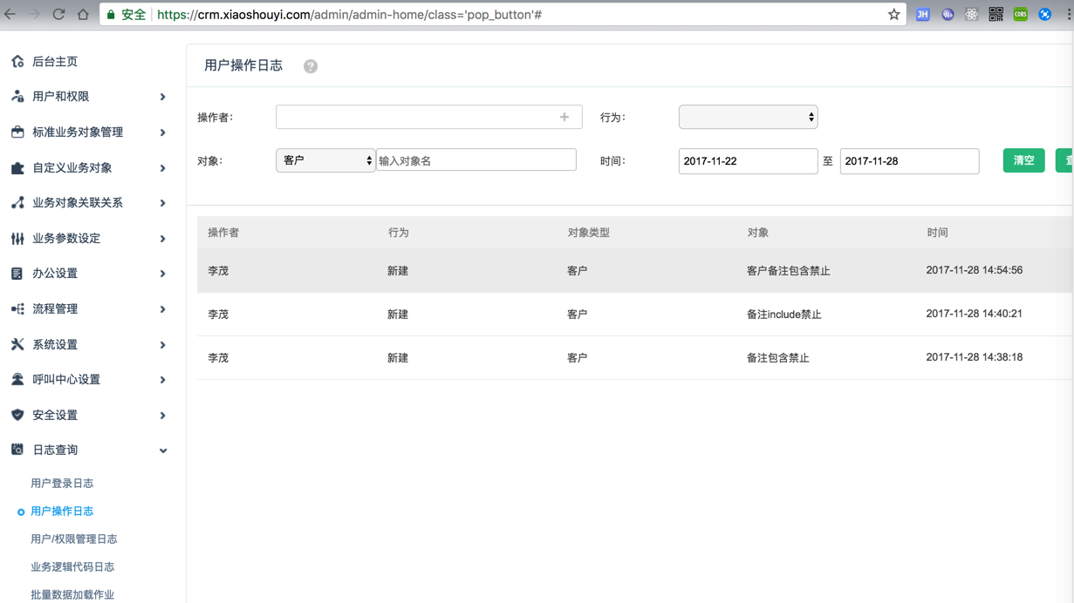Viewport: 1074px width, 603px height.
Task: Open browser home page button
Action: click(83, 15)
